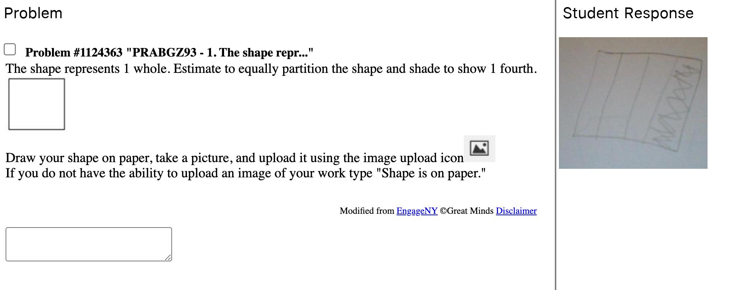Screen dimensions: 741x290
Task: Focus the empty answer text box
Action: click(88, 244)
